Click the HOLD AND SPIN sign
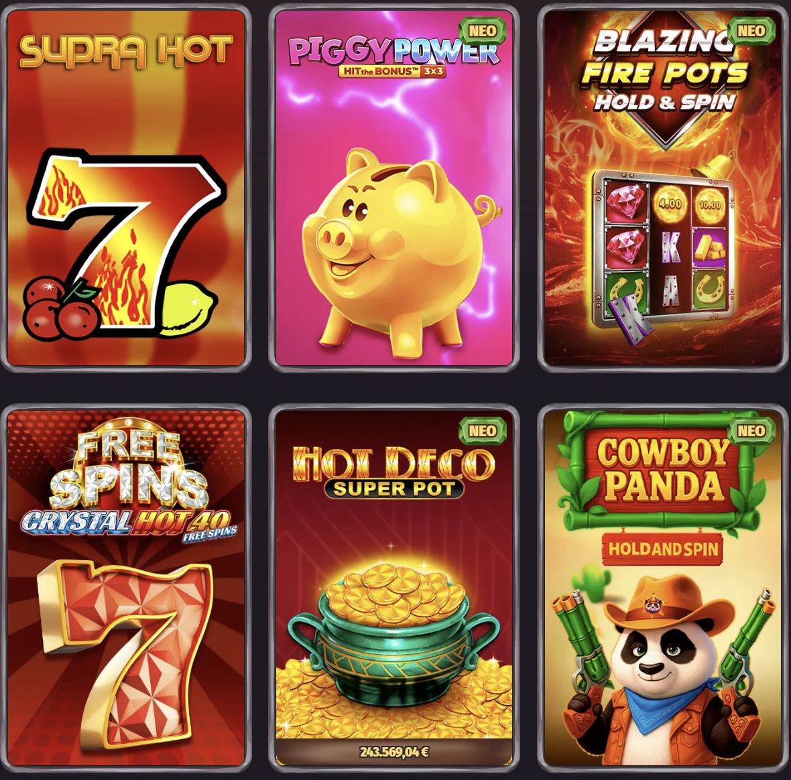 pos(663,549)
